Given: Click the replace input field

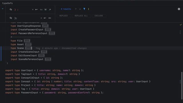Looking at the screenshot, I should [x=27, y=18].
